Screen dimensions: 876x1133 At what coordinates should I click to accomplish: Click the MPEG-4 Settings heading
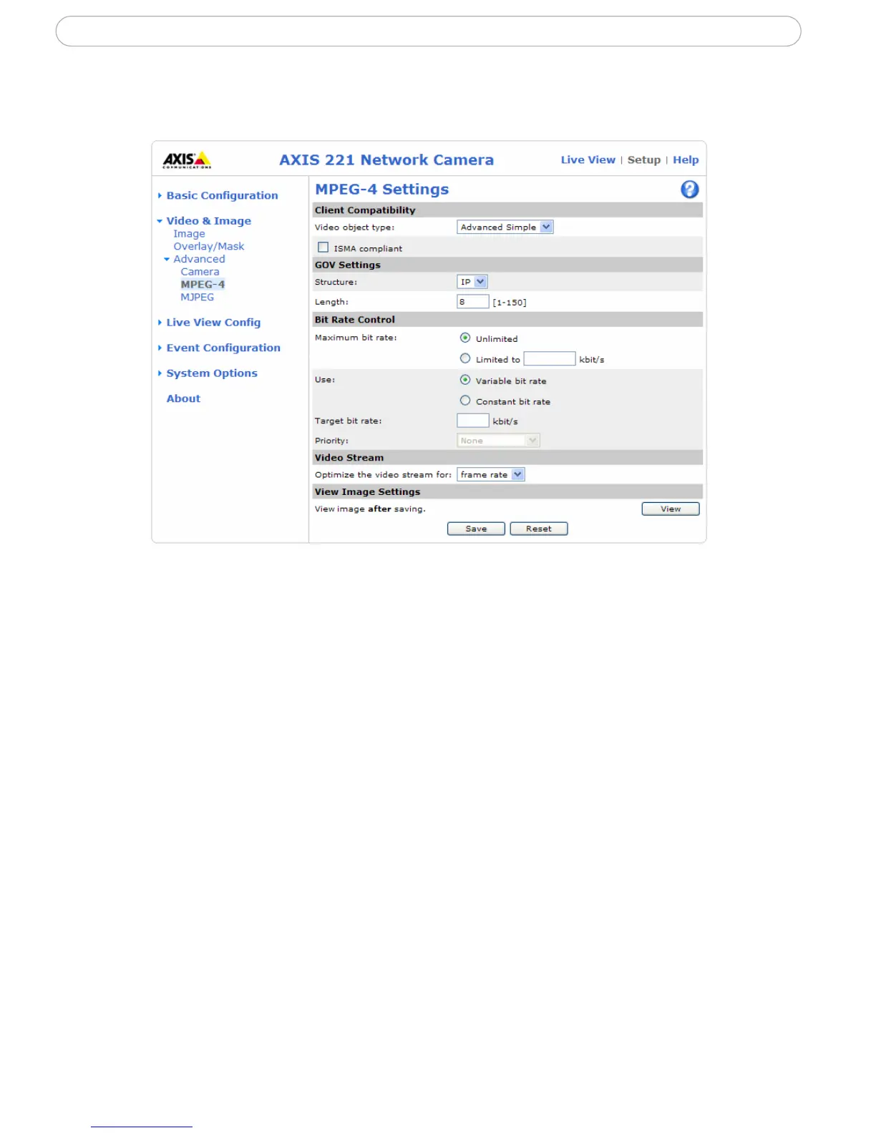[x=382, y=190]
